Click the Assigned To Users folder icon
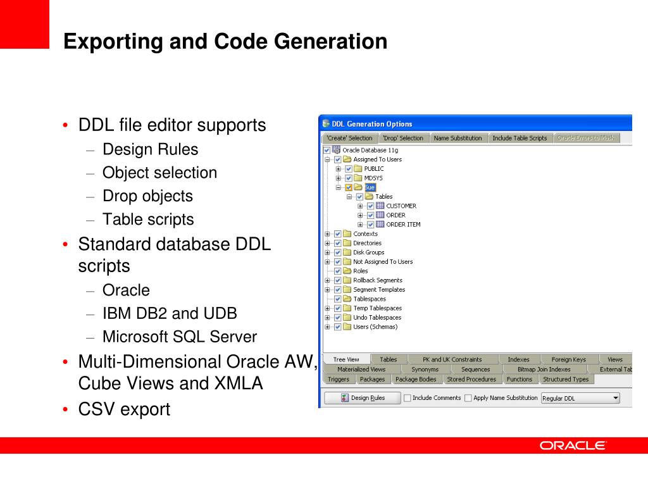The image size is (648, 486). (347, 159)
